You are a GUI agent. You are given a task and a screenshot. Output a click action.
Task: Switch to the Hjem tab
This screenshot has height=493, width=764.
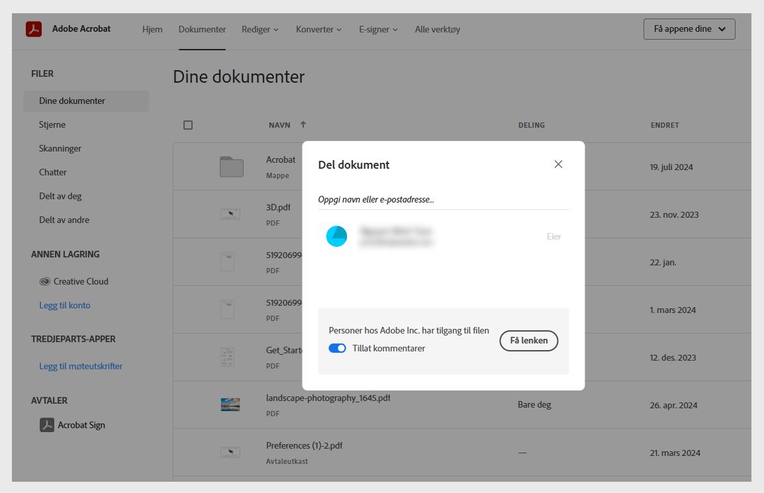click(x=152, y=29)
